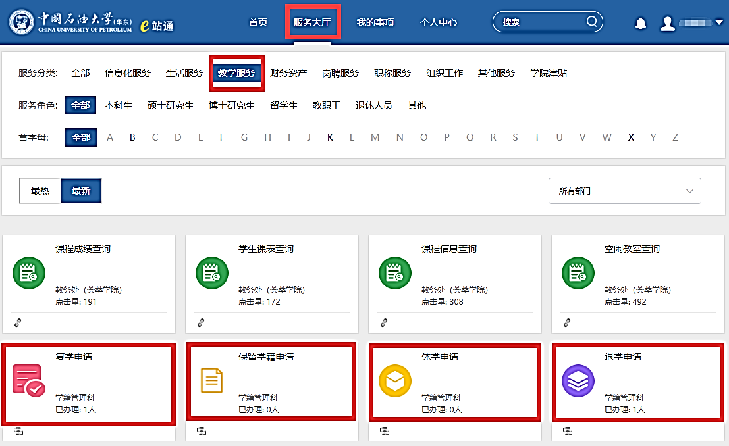Screen dimensions: 729x446
Task: Click the search input field
Action: click(540, 22)
